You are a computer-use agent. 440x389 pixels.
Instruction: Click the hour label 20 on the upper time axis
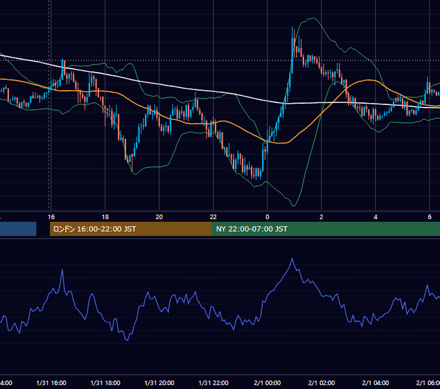pos(159,217)
